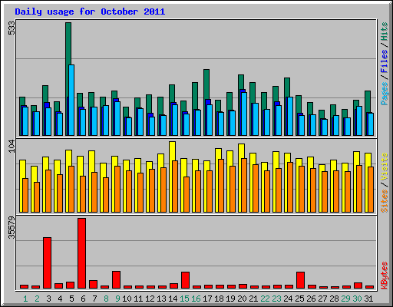The image size is (393, 307).
Task: Click the 'KBytes' legend label
Action: (x=384, y=276)
